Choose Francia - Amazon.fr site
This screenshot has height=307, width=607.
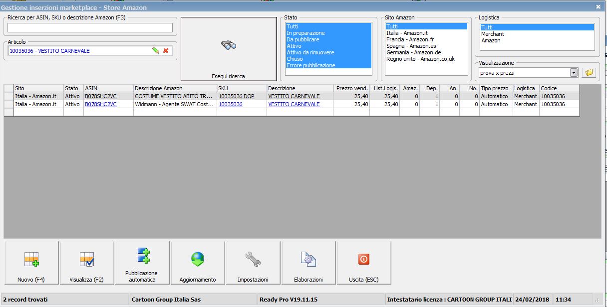tap(426, 39)
